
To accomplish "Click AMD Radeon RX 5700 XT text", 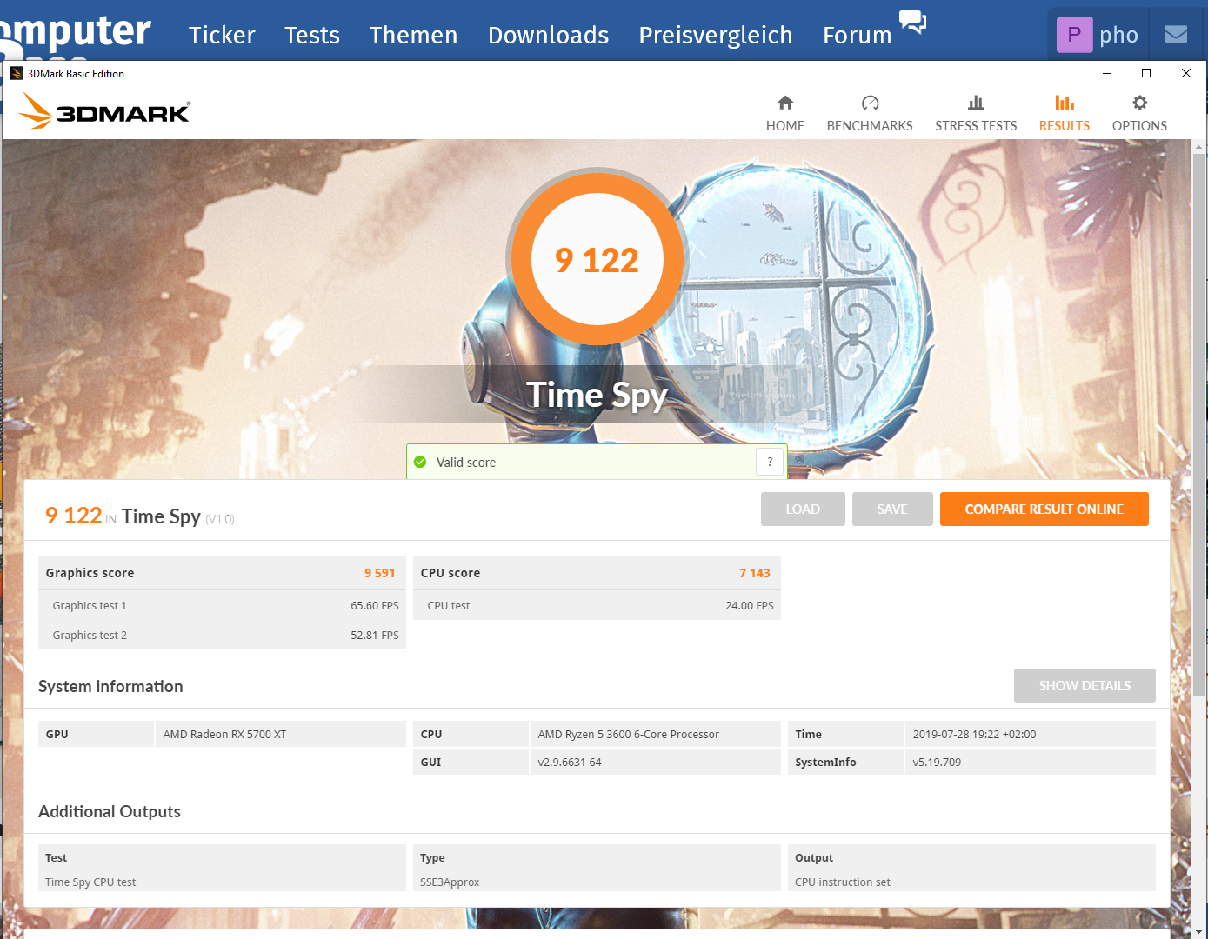I will click(x=224, y=734).
